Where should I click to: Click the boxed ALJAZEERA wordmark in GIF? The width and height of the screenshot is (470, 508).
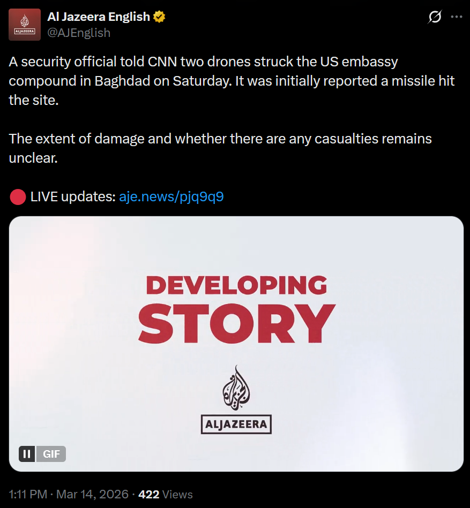click(x=236, y=424)
